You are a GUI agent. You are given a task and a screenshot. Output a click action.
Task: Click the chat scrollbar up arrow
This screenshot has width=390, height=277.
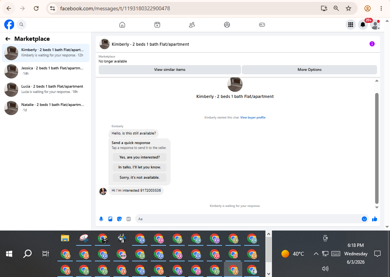coord(377,81)
